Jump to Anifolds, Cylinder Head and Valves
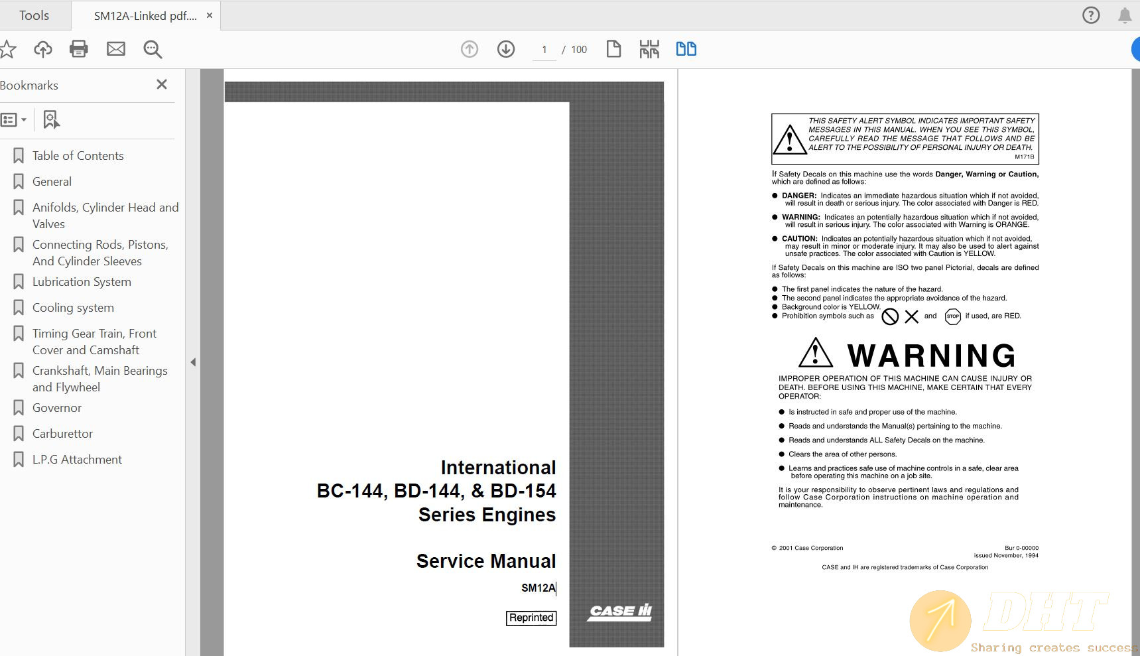This screenshot has width=1140, height=656. 105,216
